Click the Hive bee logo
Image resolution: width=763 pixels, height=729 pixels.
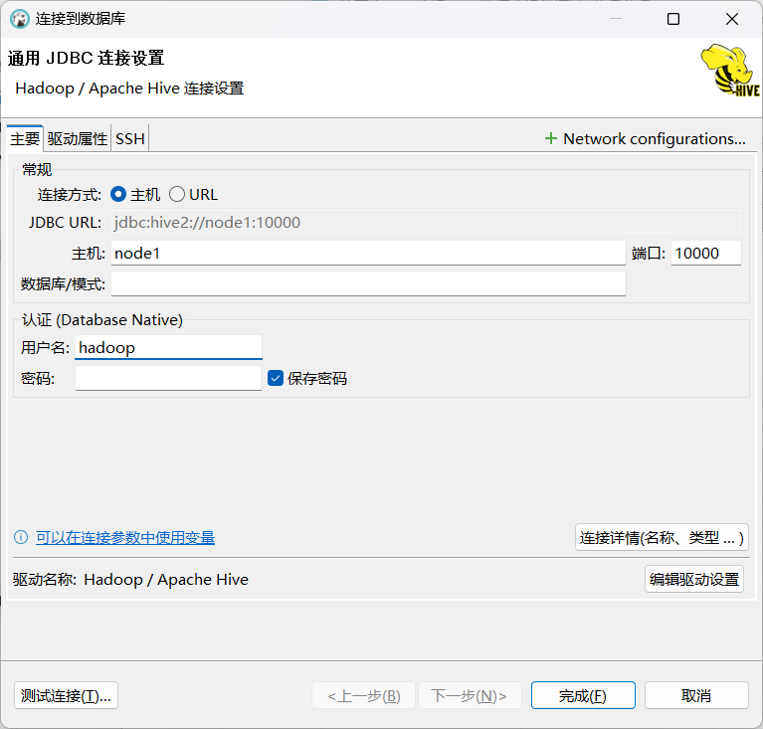(729, 71)
